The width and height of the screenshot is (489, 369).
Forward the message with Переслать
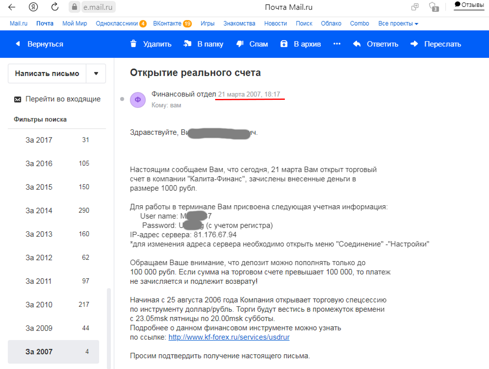point(436,44)
